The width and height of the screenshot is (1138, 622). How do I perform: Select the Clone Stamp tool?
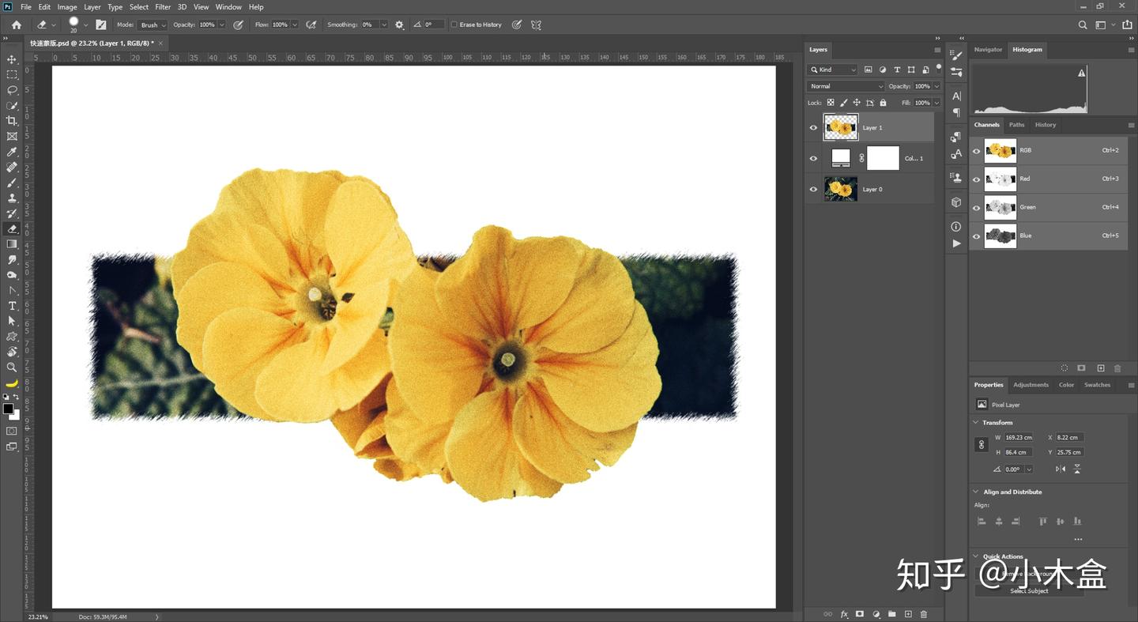coord(12,198)
